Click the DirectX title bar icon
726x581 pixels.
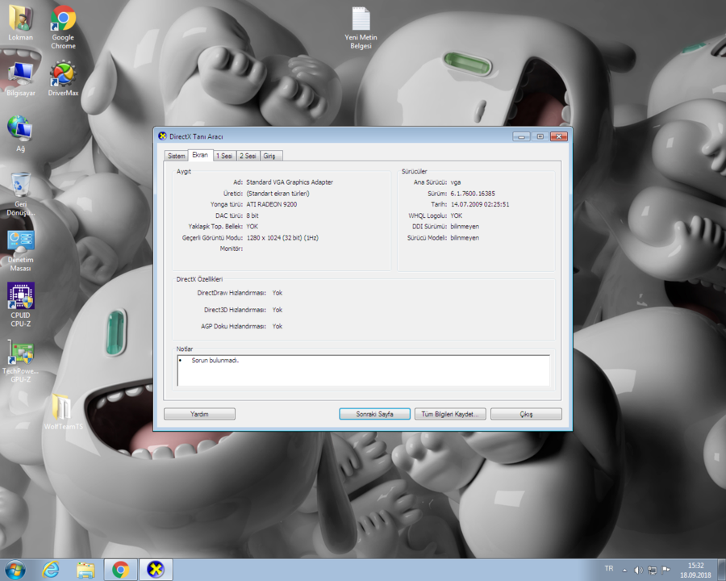(x=162, y=136)
